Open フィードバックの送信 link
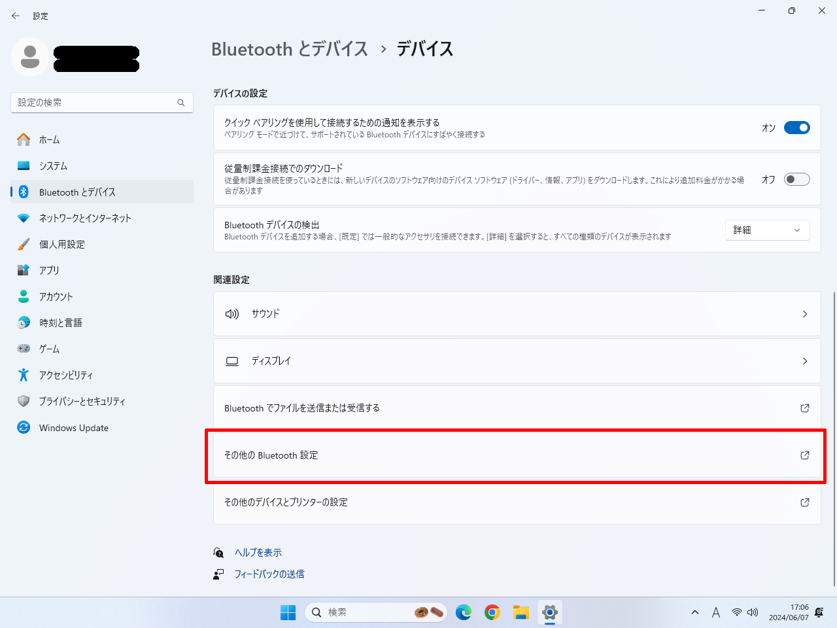837x628 pixels. pos(269,574)
